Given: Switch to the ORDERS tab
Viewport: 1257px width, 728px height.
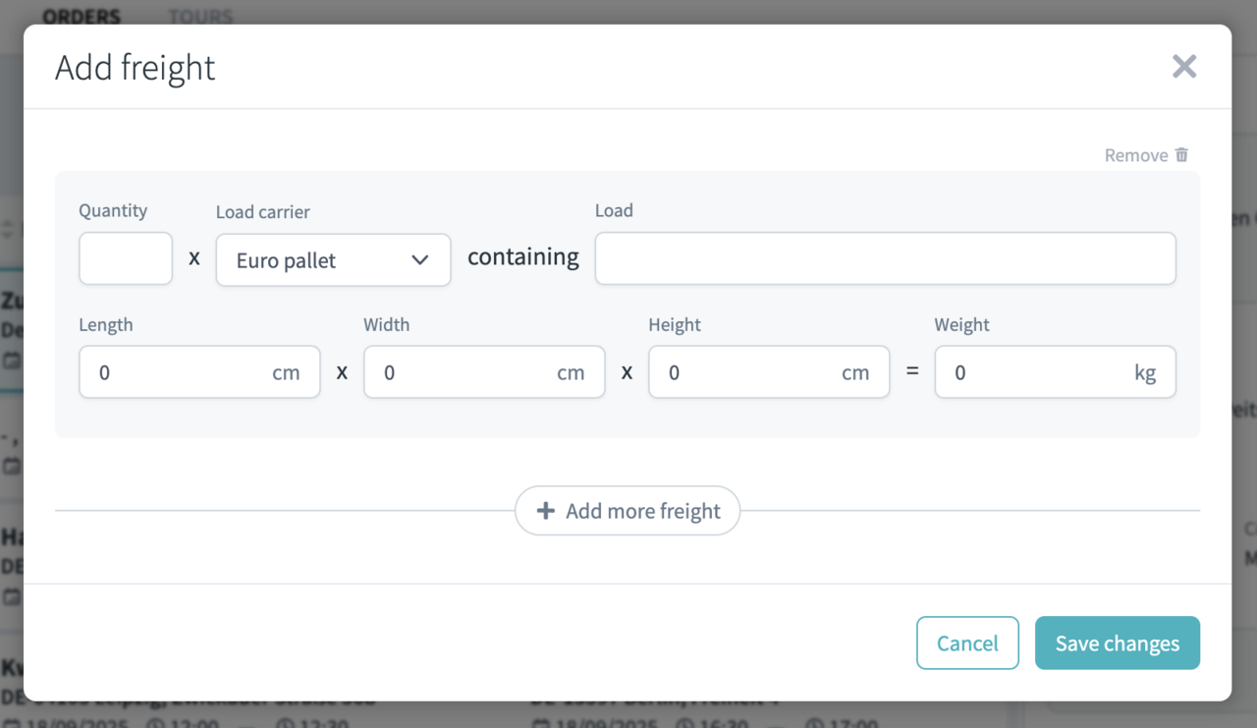Looking at the screenshot, I should coord(82,16).
